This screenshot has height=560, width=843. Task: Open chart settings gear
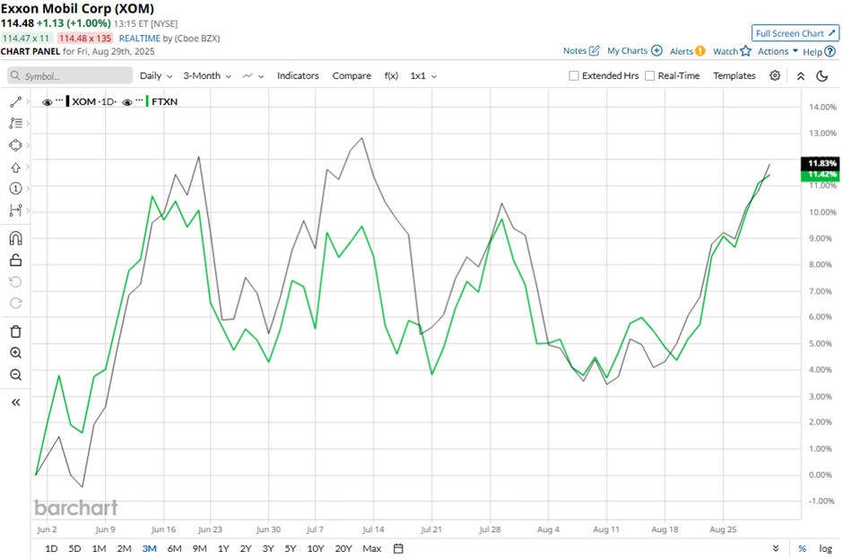(x=775, y=75)
